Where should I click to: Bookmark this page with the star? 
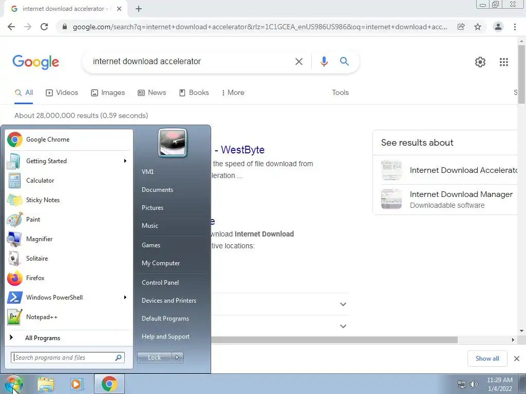[478, 27]
